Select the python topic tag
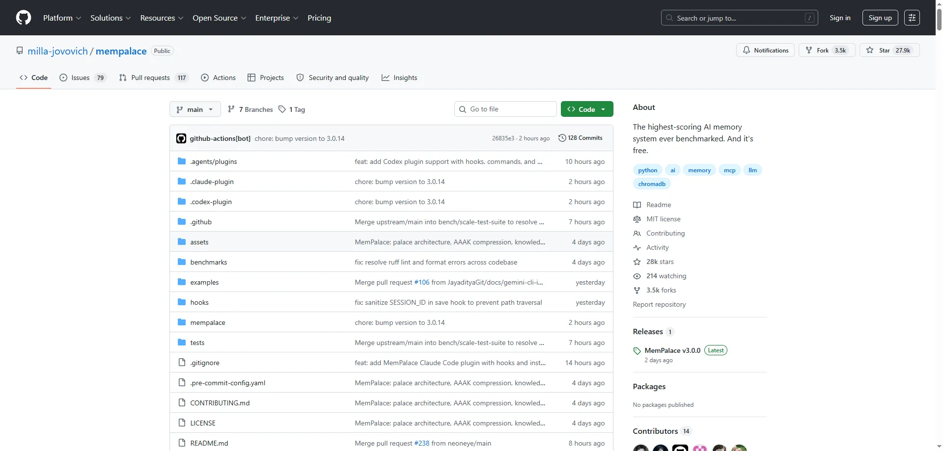The width and height of the screenshot is (943, 451). click(x=647, y=170)
